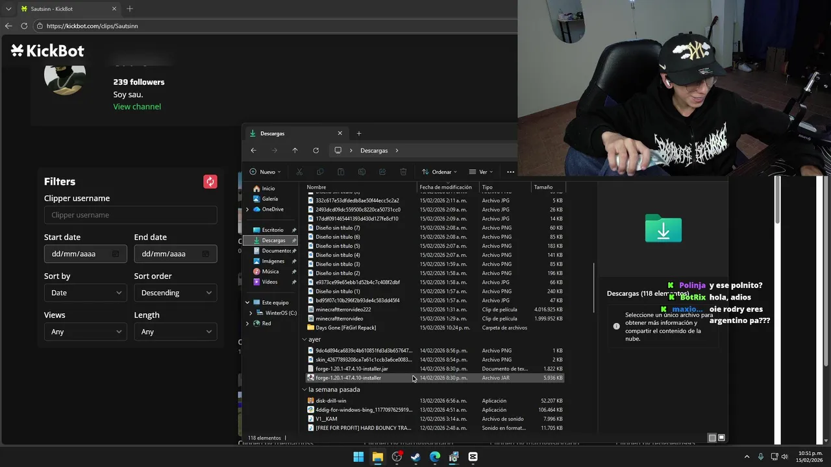Select Imágenes in the sidebar
Viewport: 831px width, 467px height.
[274, 261]
